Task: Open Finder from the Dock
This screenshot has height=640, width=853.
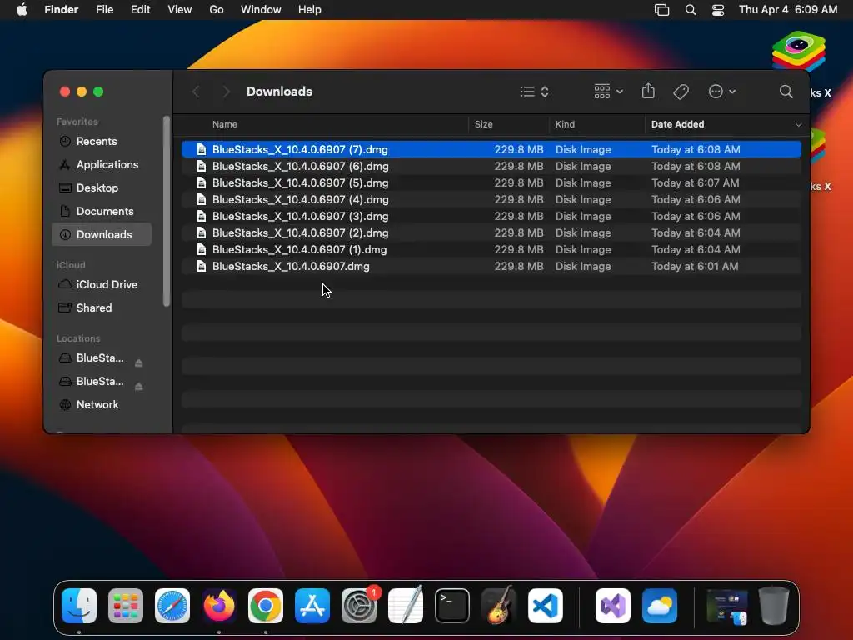Action: [x=79, y=606]
